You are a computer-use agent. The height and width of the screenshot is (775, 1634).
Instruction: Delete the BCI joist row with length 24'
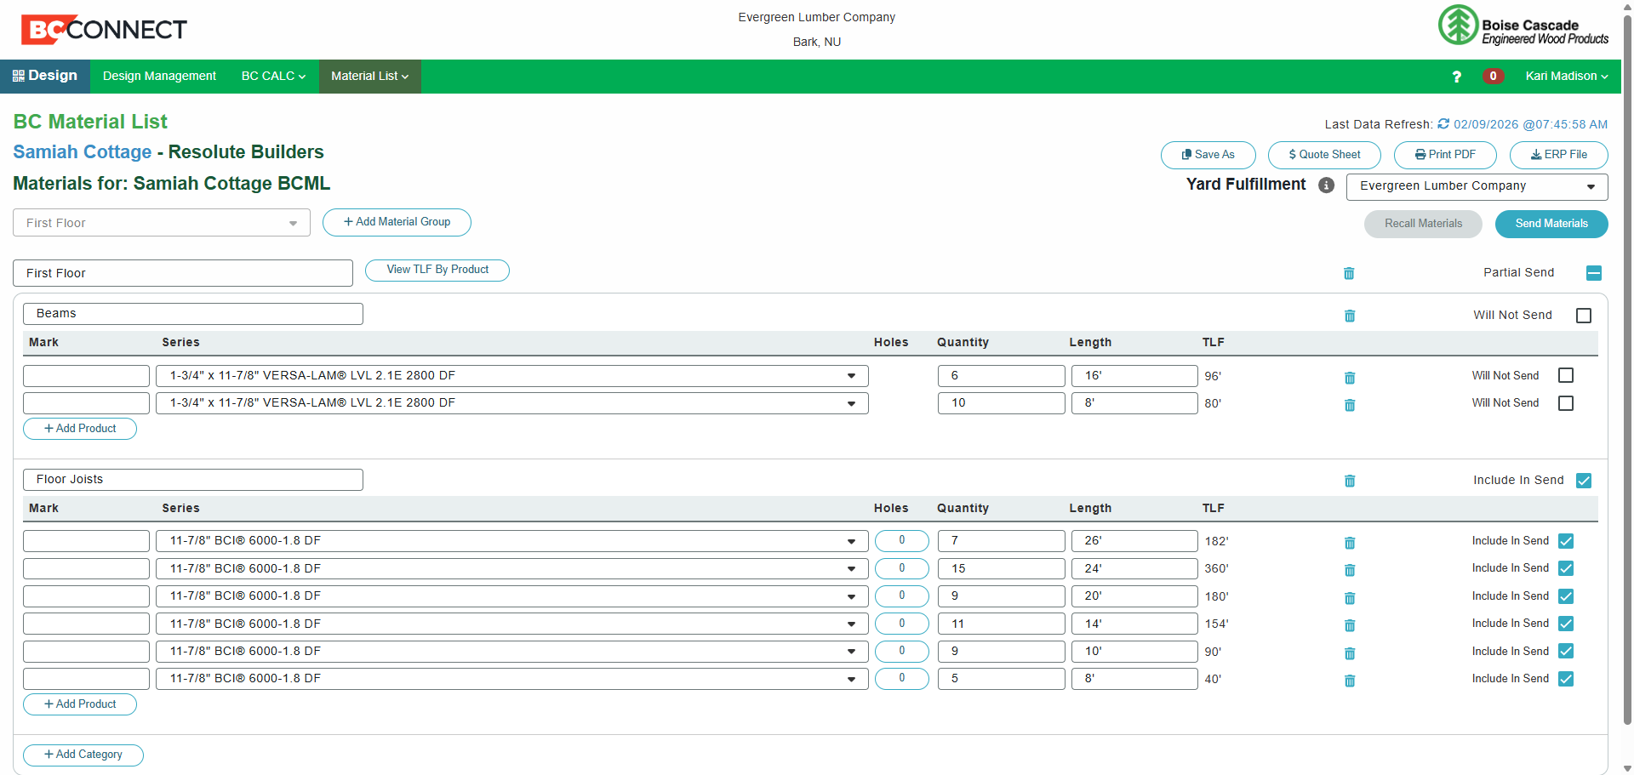[x=1350, y=570]
